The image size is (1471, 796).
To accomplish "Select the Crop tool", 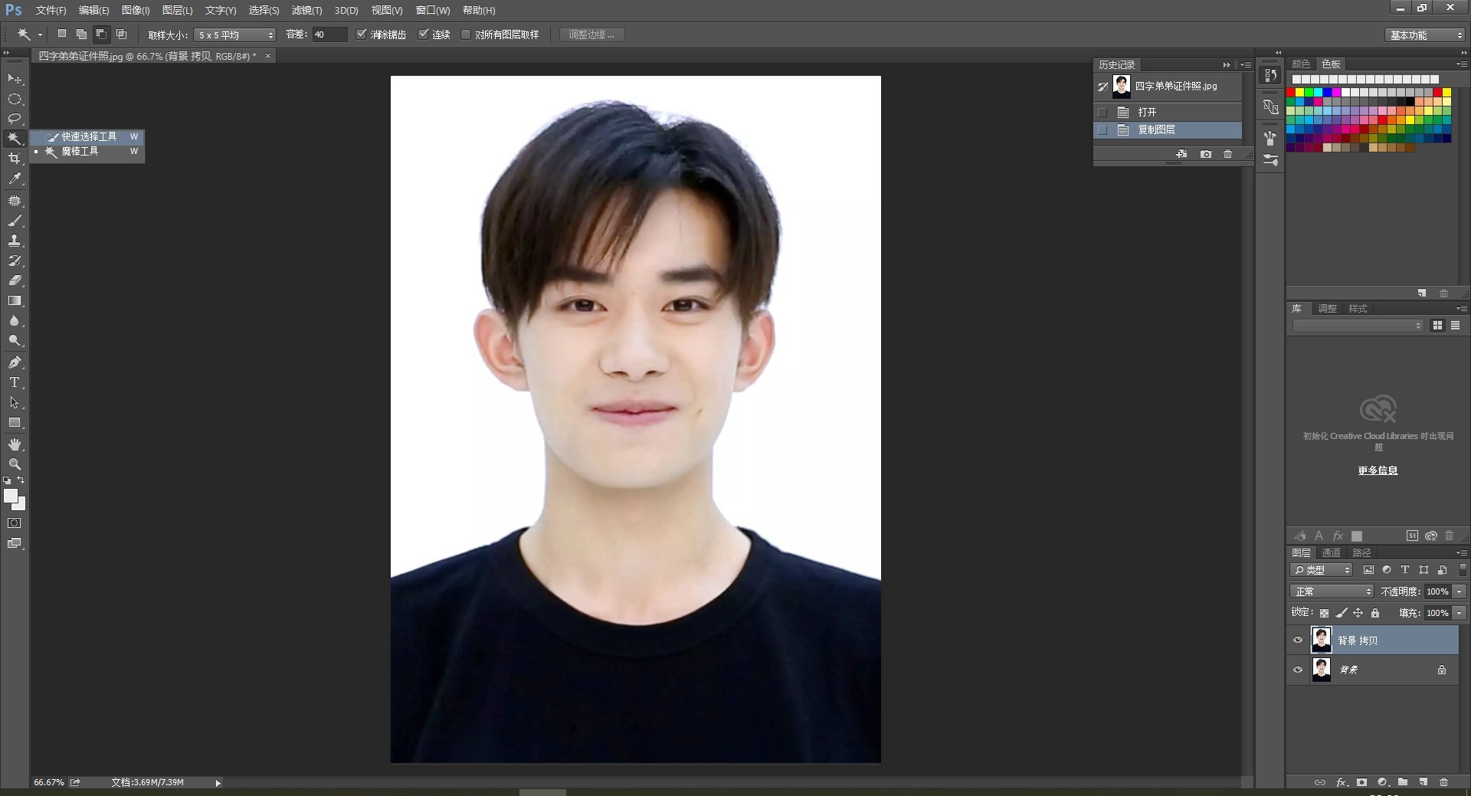I will [15, 159].
